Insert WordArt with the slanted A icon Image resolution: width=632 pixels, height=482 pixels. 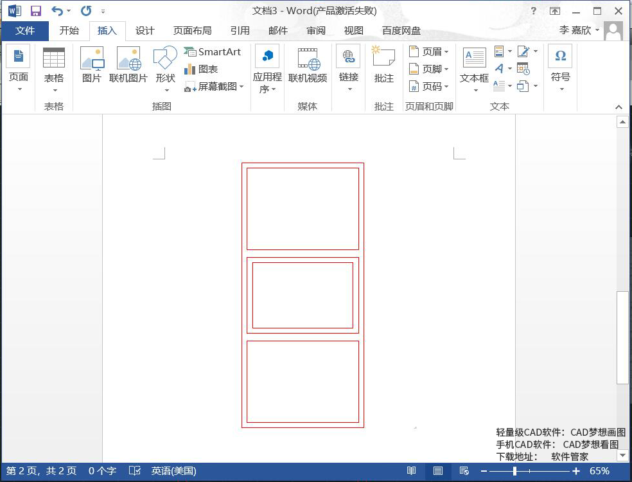(x=502, y=69)
